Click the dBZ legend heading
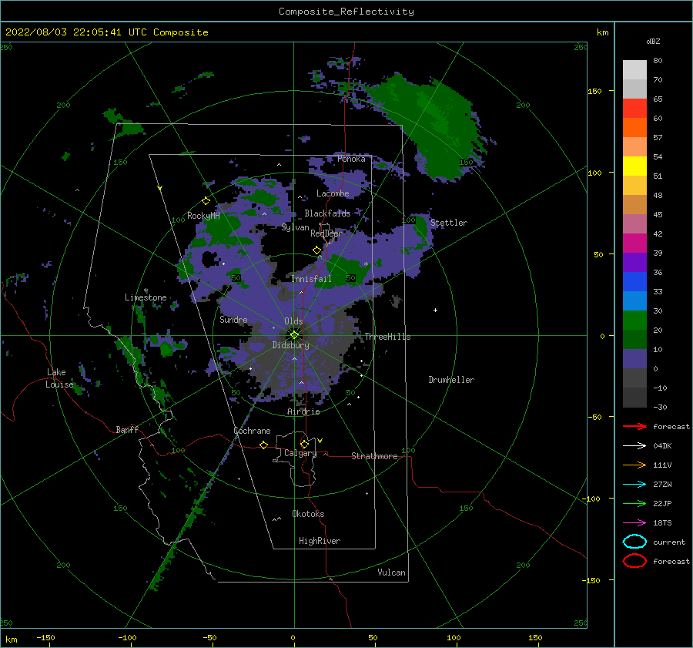693x648 pixels. point(653,41)
